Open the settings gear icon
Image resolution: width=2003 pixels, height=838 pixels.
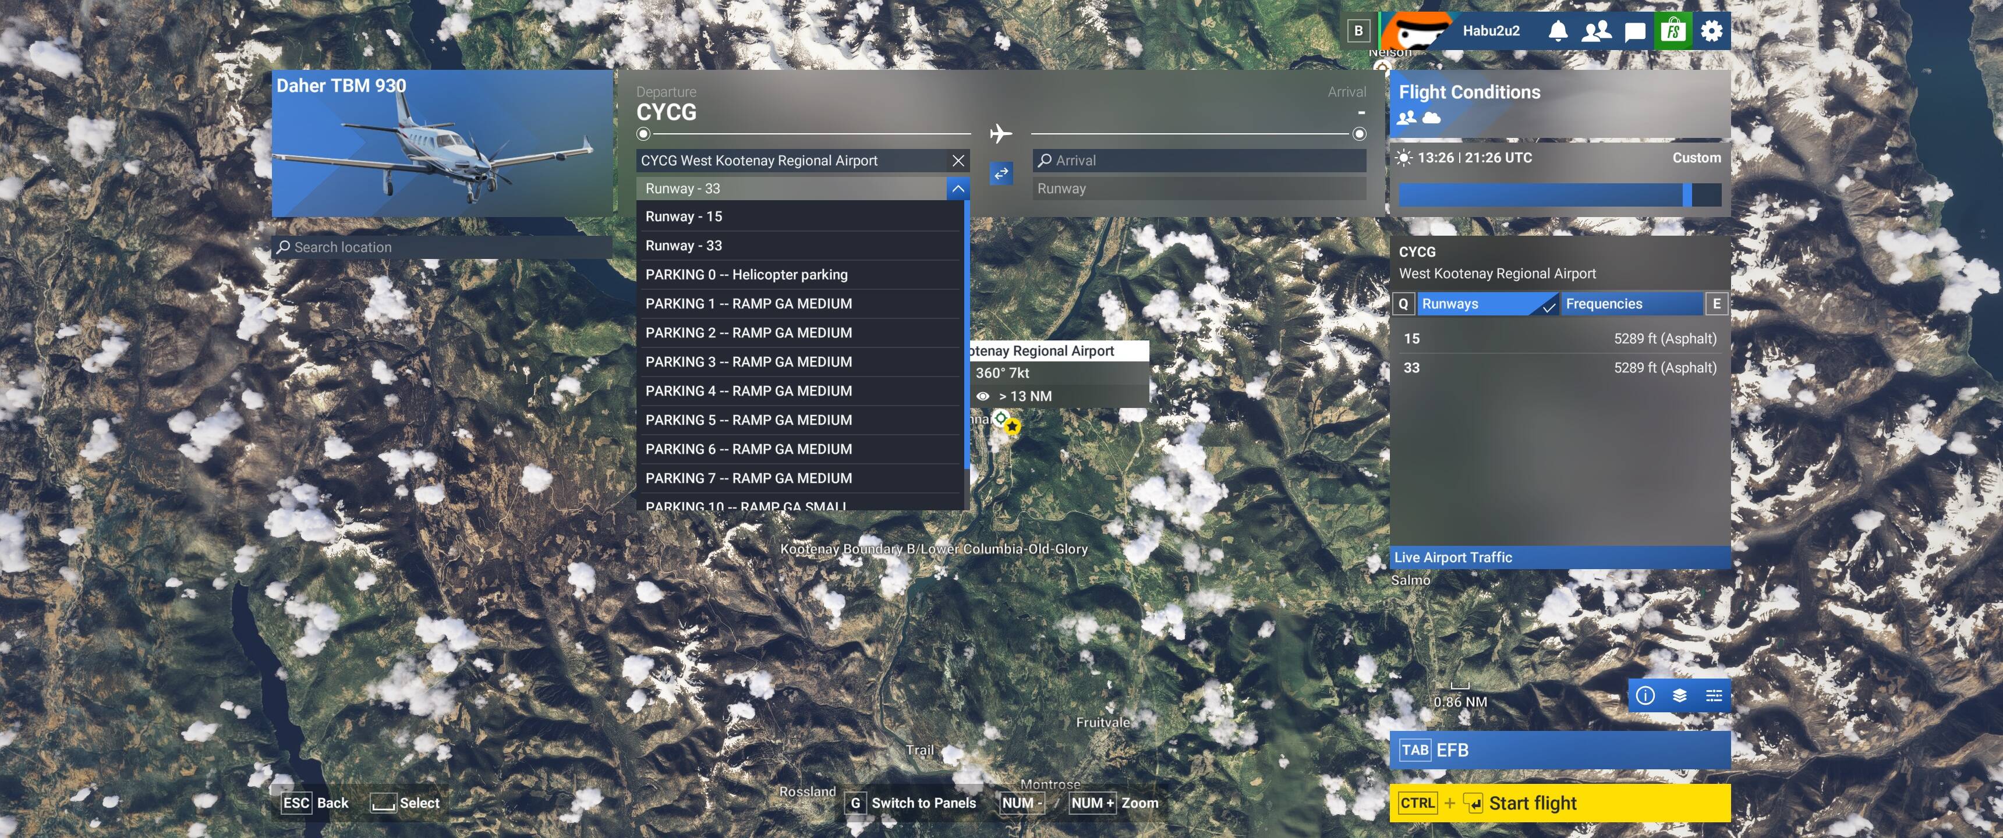pos(1711,31)
